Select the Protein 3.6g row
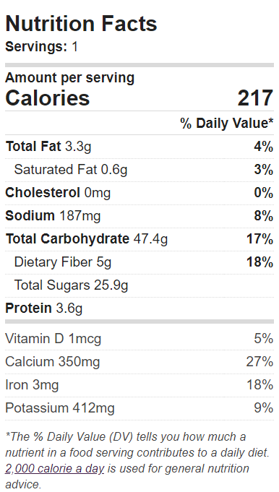This screenshot has height=492, width=279. click(x=139, y=308)
